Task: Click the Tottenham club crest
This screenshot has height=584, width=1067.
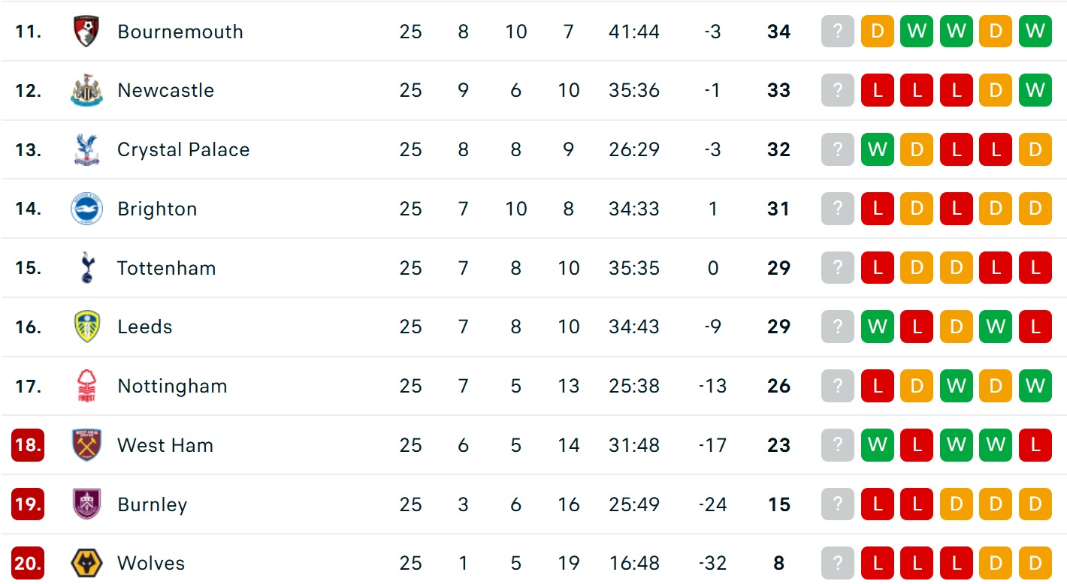Action: click(x=86, y=268)
